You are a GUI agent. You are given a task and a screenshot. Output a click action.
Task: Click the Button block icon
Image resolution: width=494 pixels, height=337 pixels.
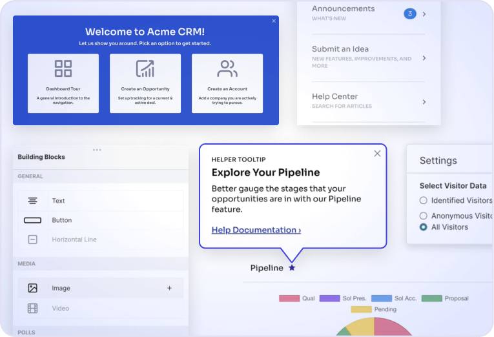point(32,220)
